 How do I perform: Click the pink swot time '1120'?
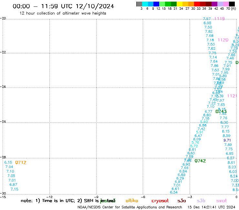pyautogui.click(x=223, y=40)
